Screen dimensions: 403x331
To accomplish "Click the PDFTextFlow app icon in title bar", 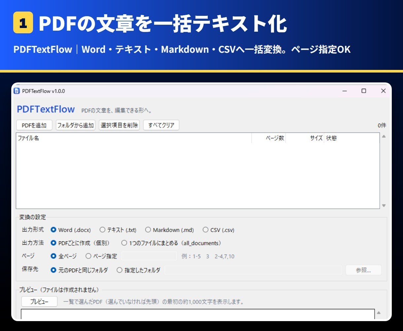I will click(x=17, y=91).
